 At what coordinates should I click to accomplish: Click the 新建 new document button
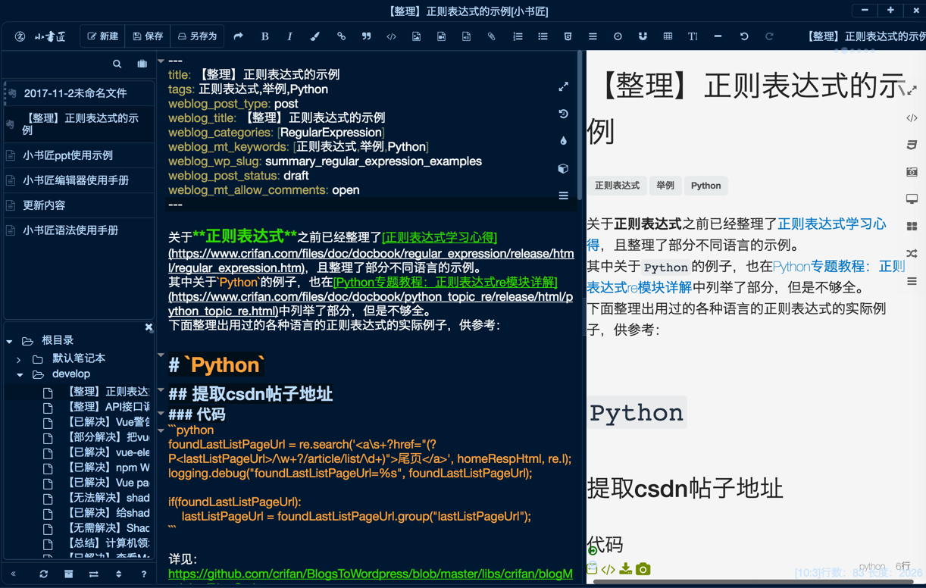[x=103, y=36]
